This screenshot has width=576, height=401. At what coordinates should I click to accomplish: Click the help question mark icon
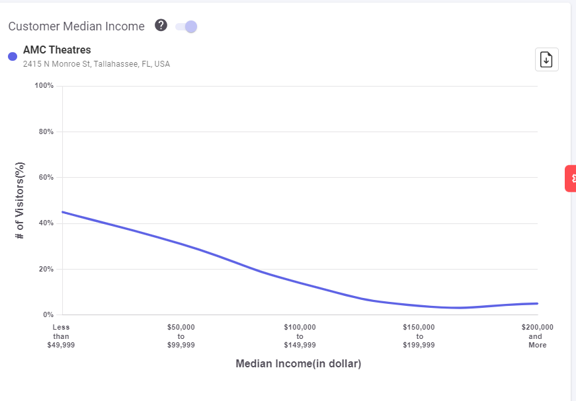point(161,25)
